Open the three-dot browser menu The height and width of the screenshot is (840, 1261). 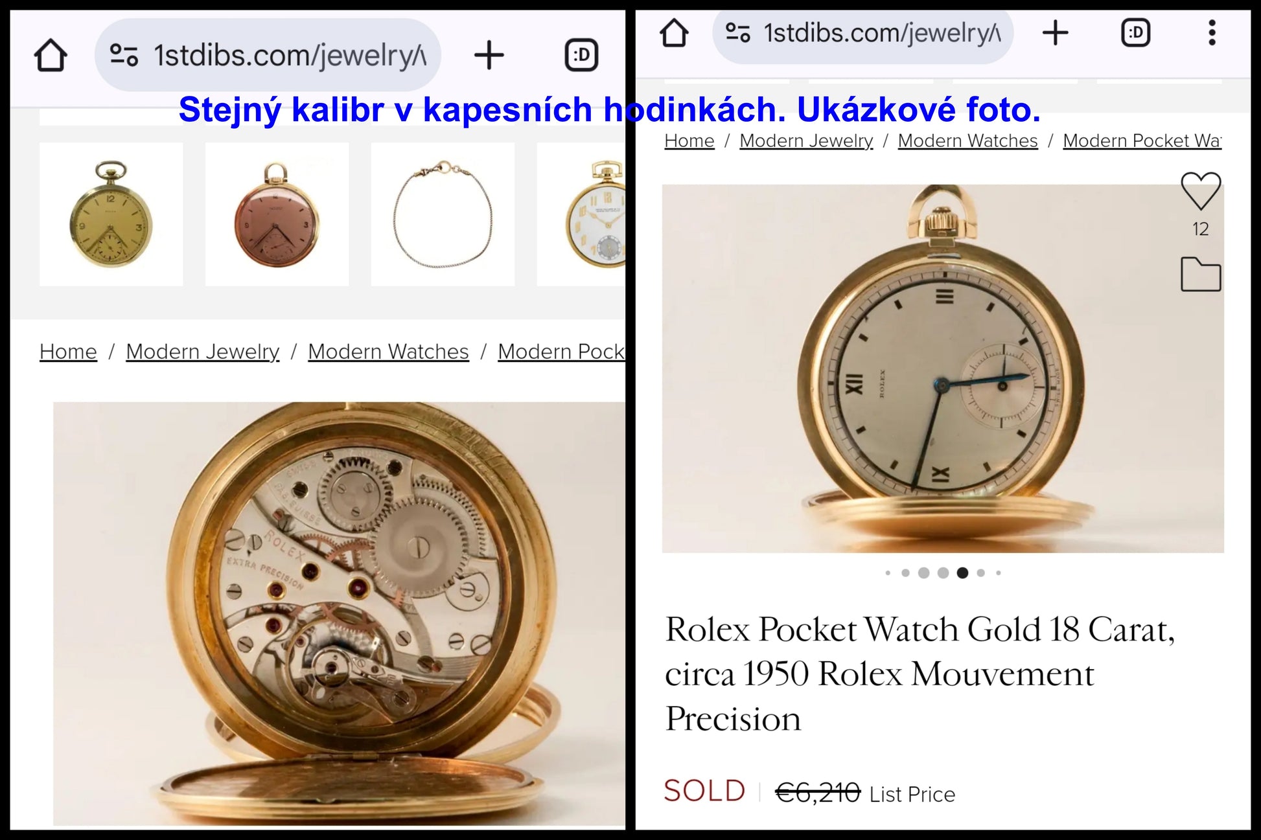(1212, 32)
